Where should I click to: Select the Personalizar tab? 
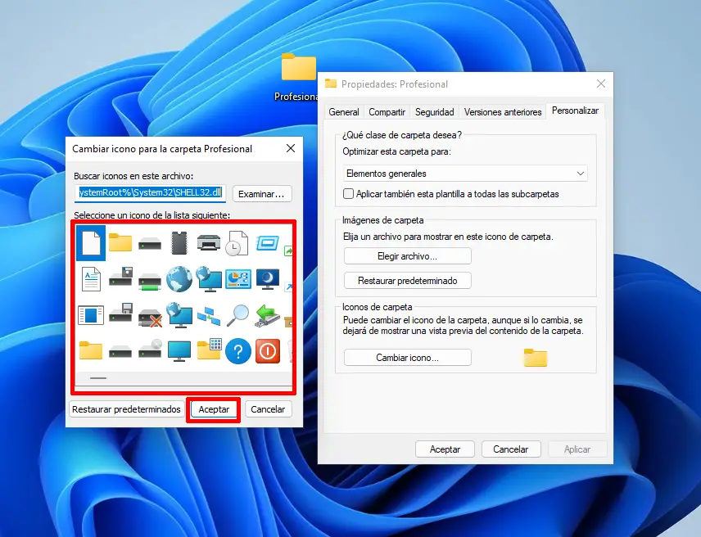click(x=575, y=111)
